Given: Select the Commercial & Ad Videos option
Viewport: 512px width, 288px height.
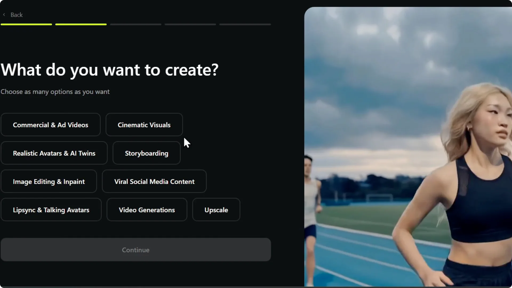Looking at the screenshot, I should 50,125.
